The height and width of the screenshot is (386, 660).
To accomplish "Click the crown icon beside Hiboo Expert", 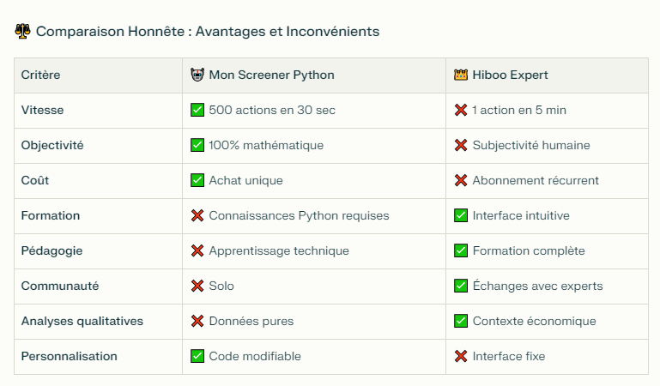I will coord(461,75).
